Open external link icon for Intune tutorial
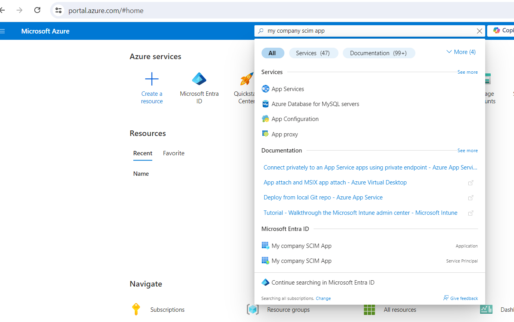 471,213
